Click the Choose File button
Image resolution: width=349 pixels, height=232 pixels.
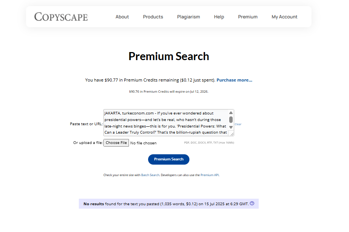tap(116, 143)
